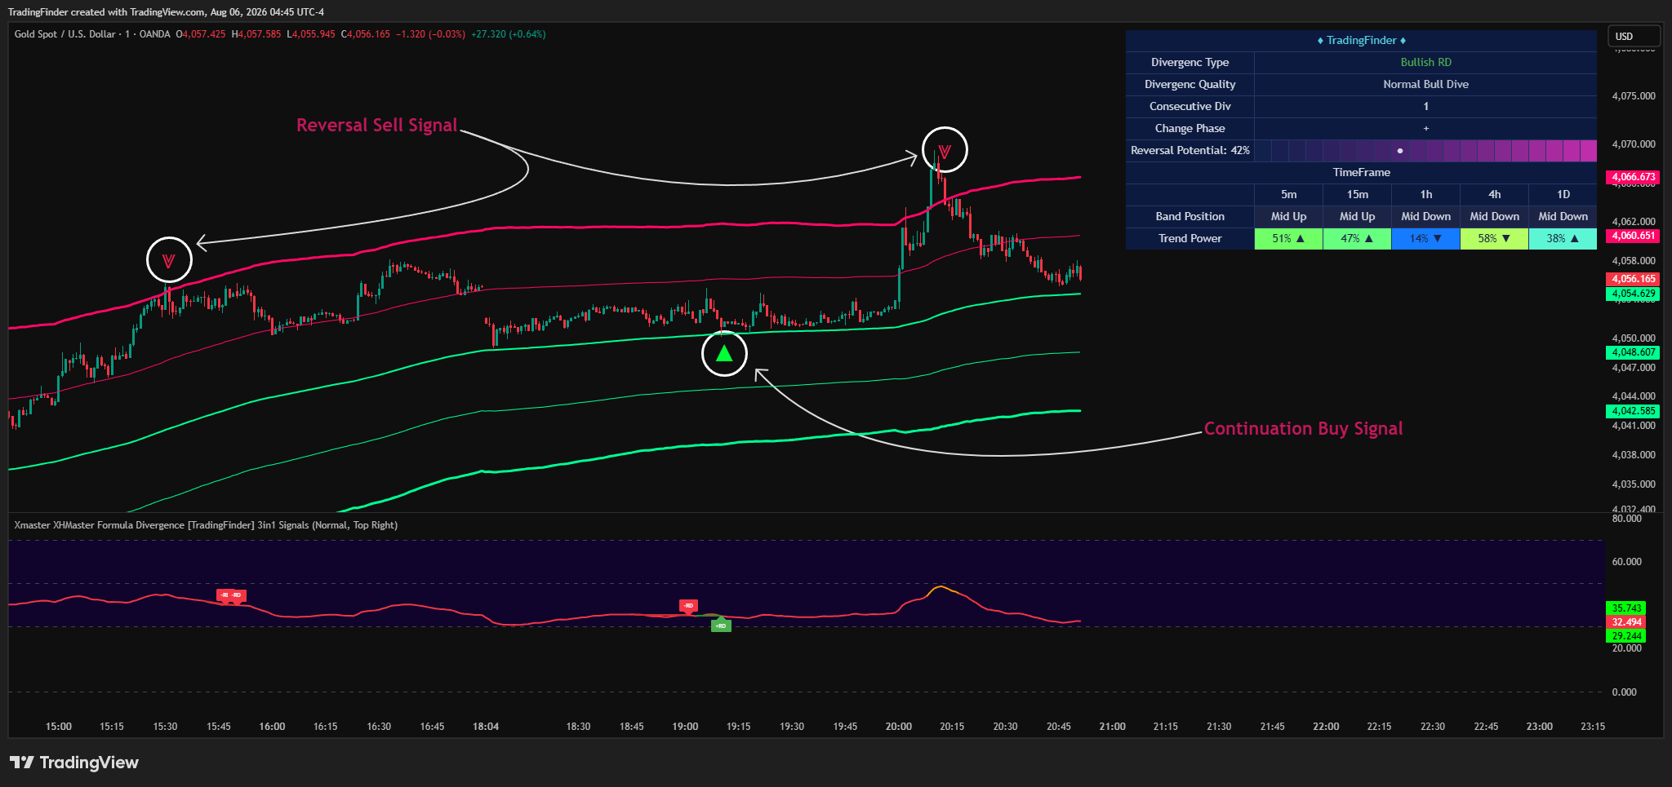Click the 'Band Position' row label
This screenshot has height=787, width=1672.
1190,217
